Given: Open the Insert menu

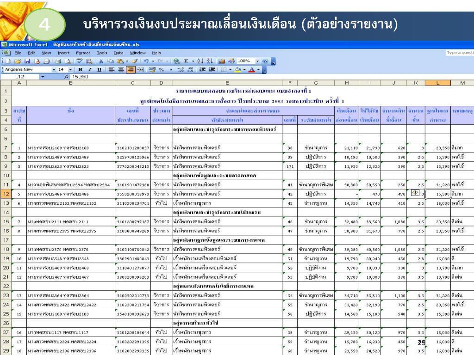Looking at the screenshot, I should pyautogui.click(x=63, y=53).
